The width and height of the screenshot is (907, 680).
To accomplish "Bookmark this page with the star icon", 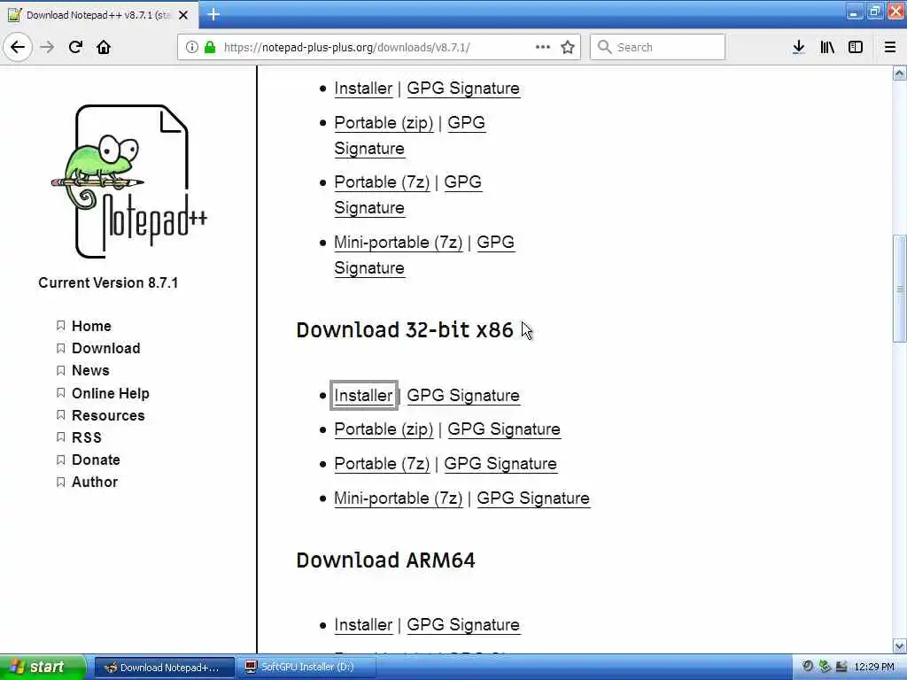I will tap(568, 47).
